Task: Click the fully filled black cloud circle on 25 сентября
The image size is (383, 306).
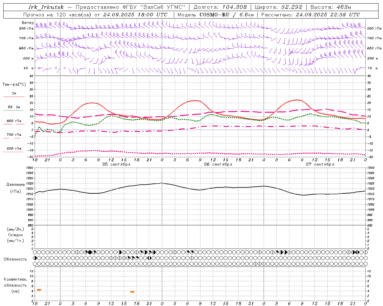Action: pos(90,252)
